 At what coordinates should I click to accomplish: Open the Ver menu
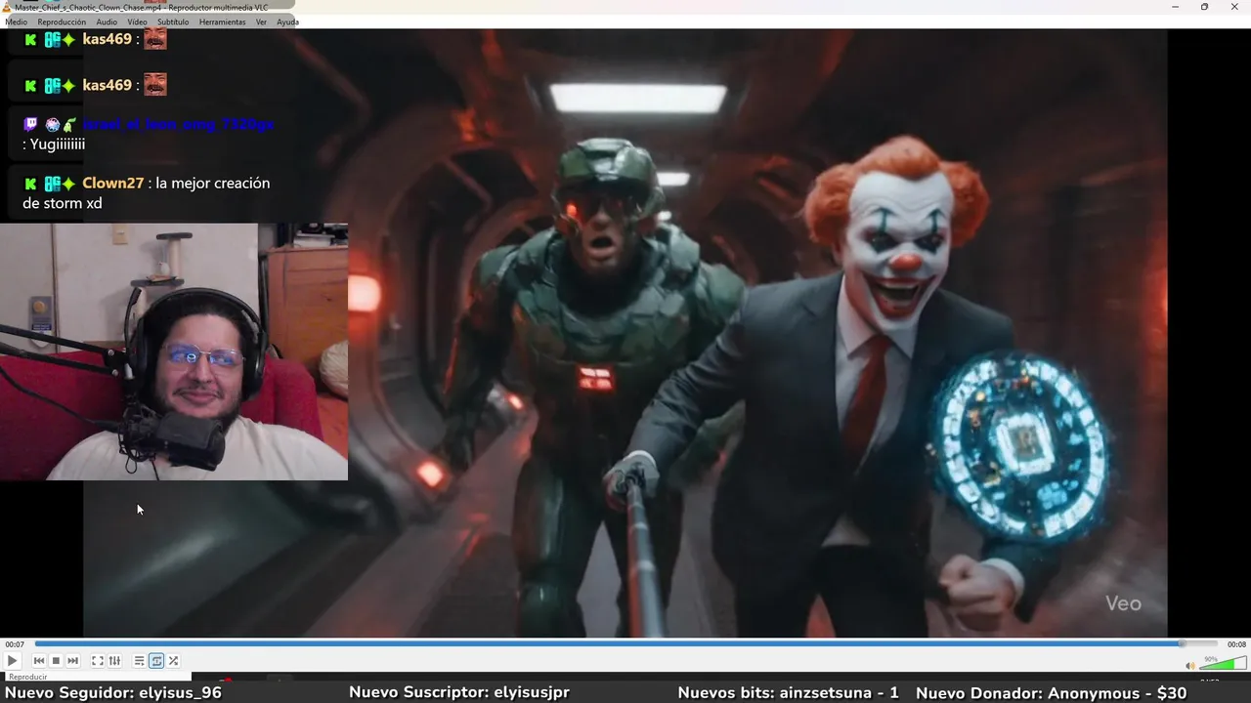(261, 21)
